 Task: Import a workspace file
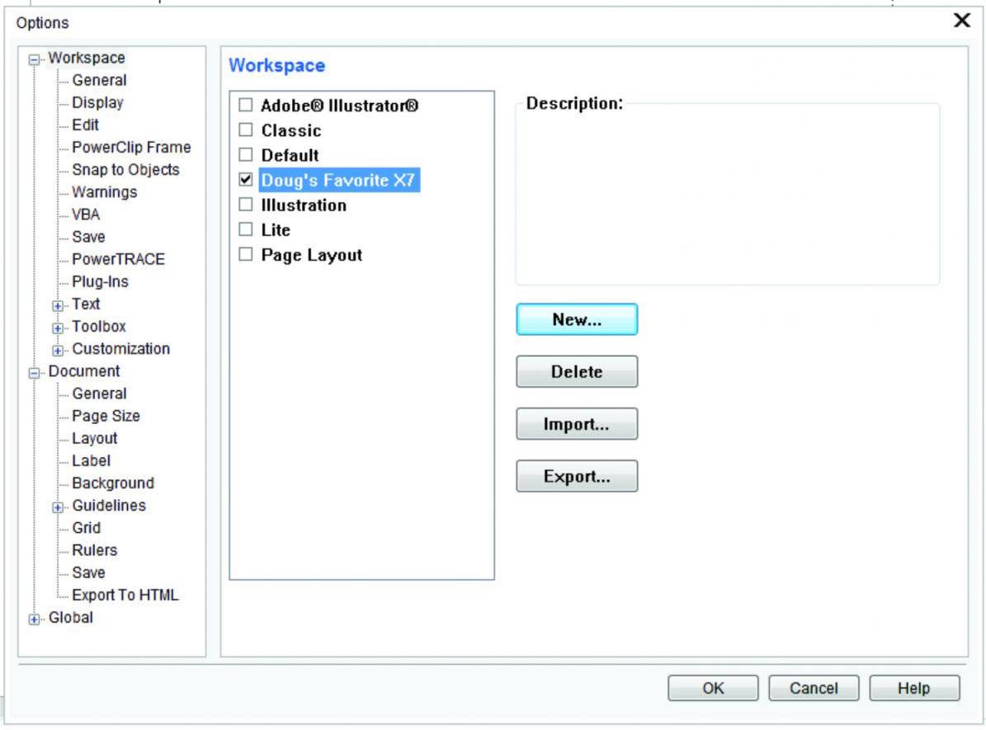(576, 423)
